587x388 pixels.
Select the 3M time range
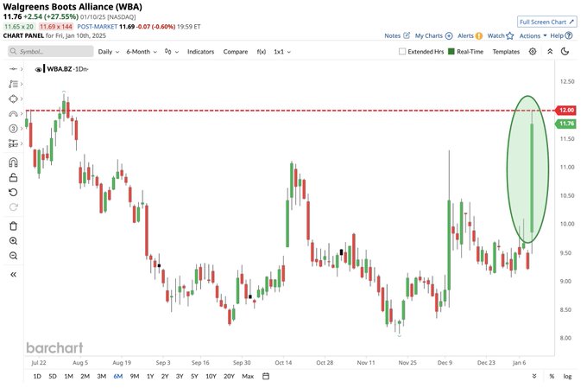[x=102, y=377]
